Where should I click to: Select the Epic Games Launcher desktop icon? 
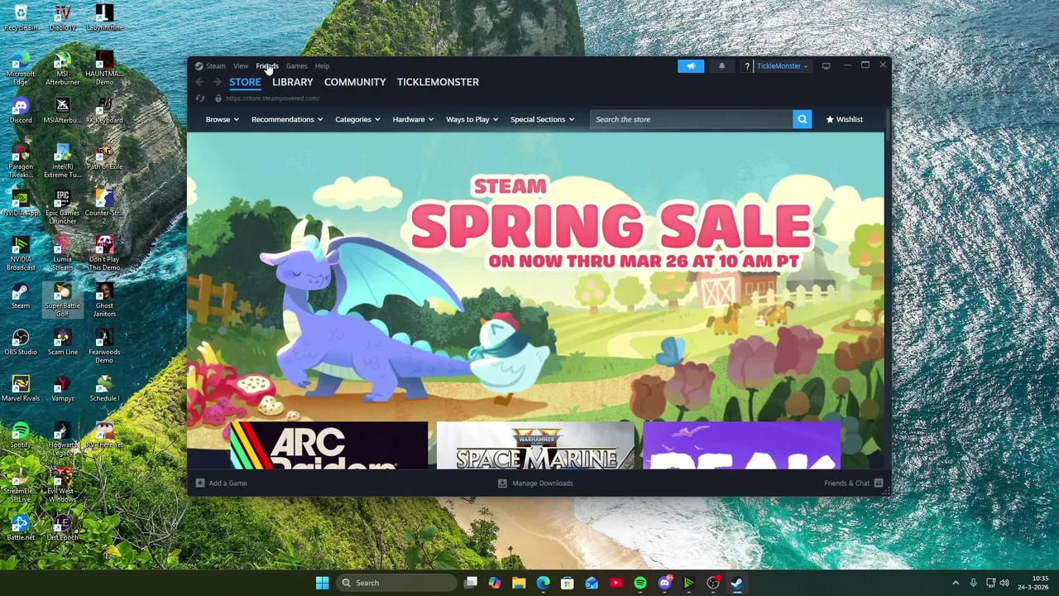tap(62, 207)
